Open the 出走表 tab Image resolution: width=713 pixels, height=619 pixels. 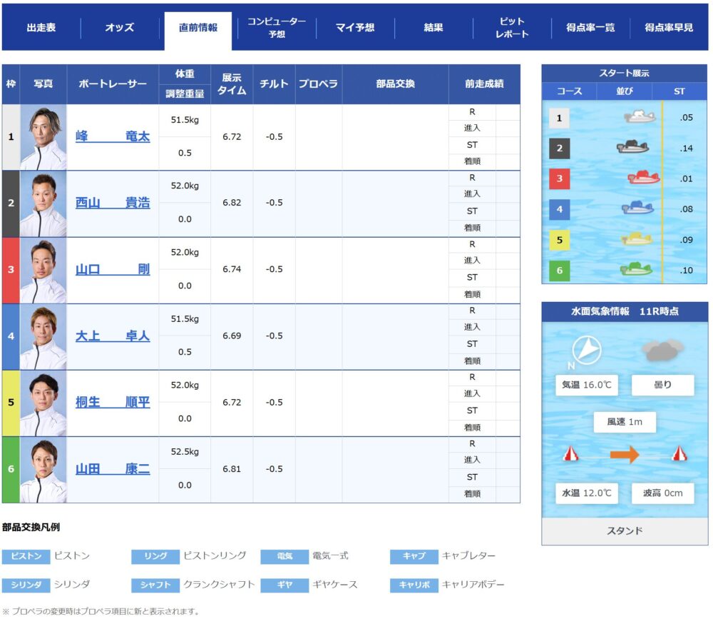click(41, 28)
